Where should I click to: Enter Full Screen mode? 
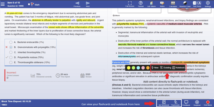point(130,4)
